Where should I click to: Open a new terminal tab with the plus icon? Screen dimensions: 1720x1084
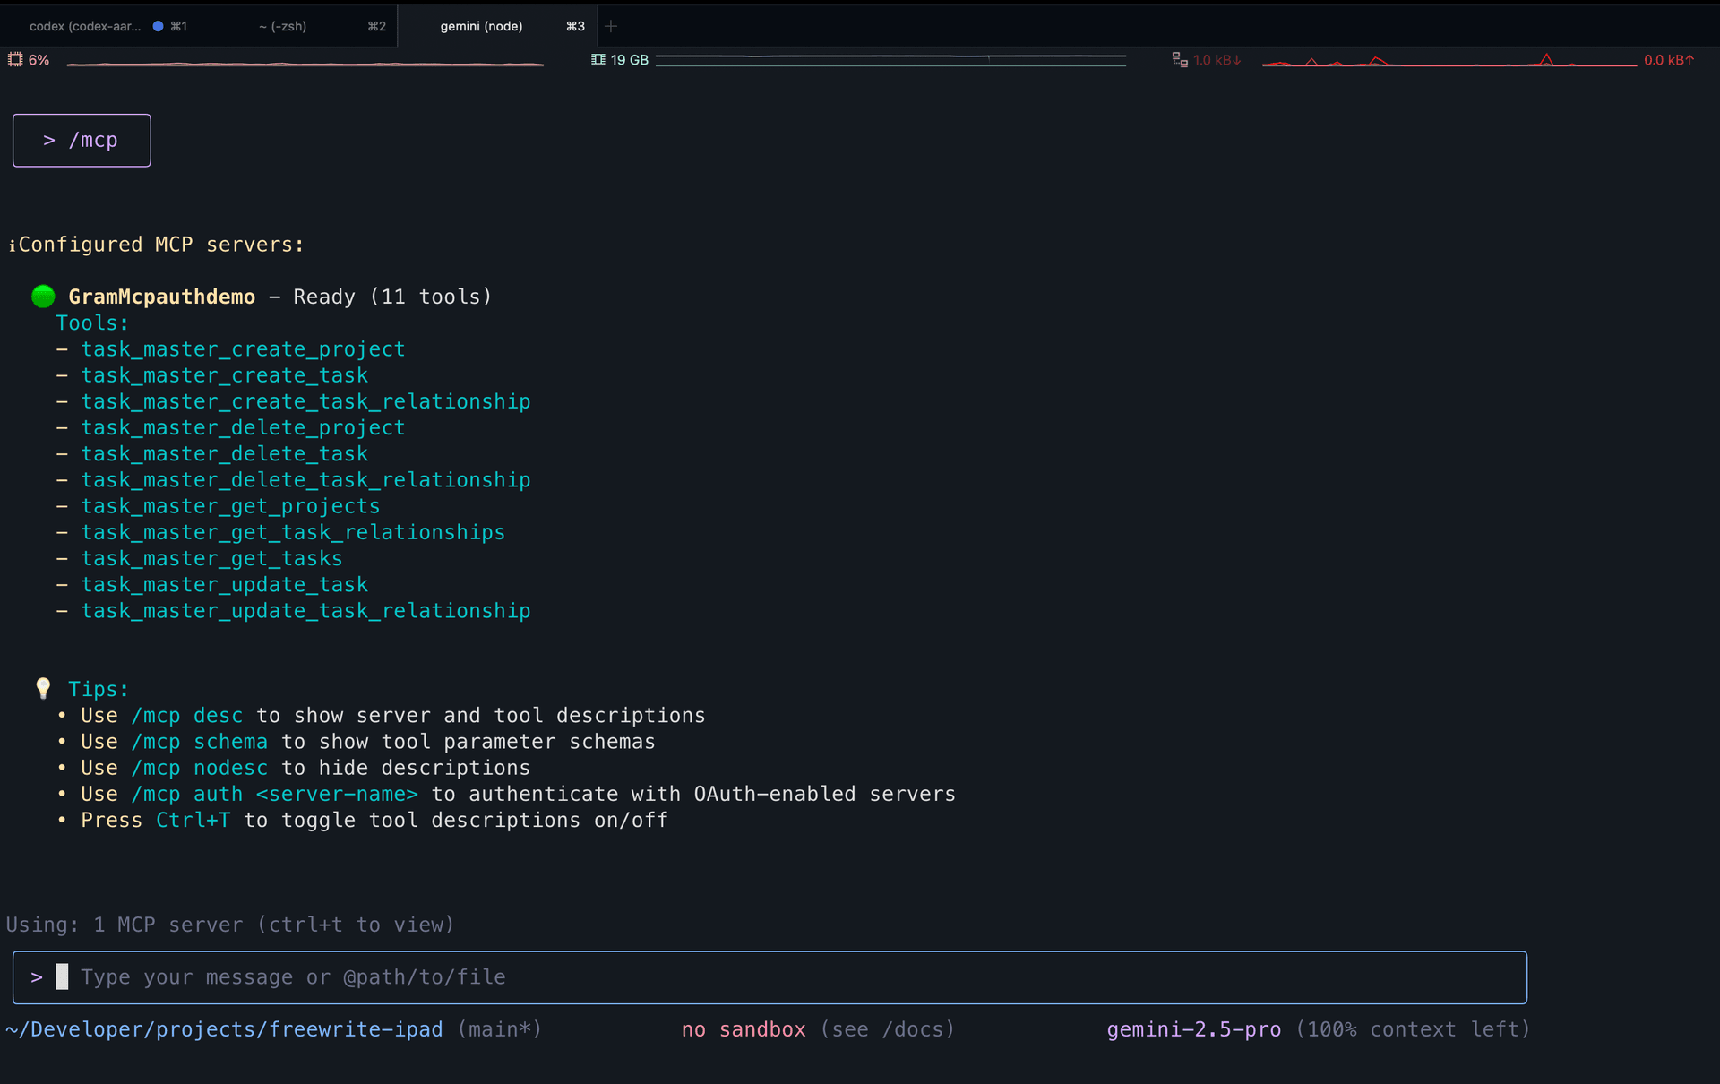point(611,26)
